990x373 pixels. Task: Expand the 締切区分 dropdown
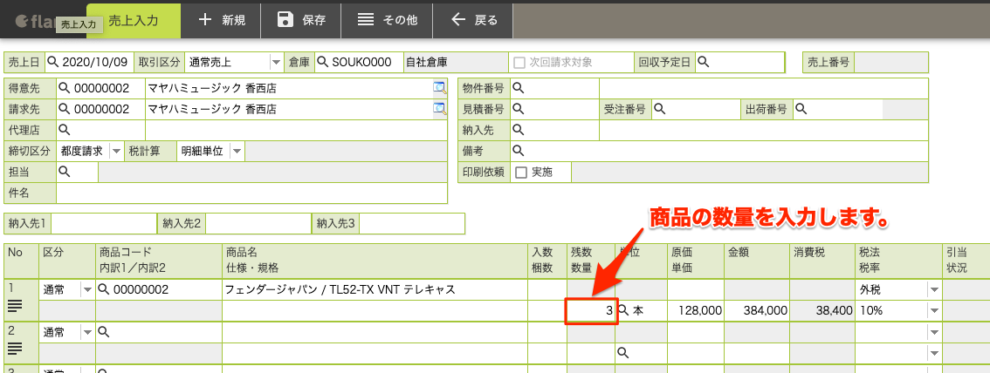(x=116, y=151)
